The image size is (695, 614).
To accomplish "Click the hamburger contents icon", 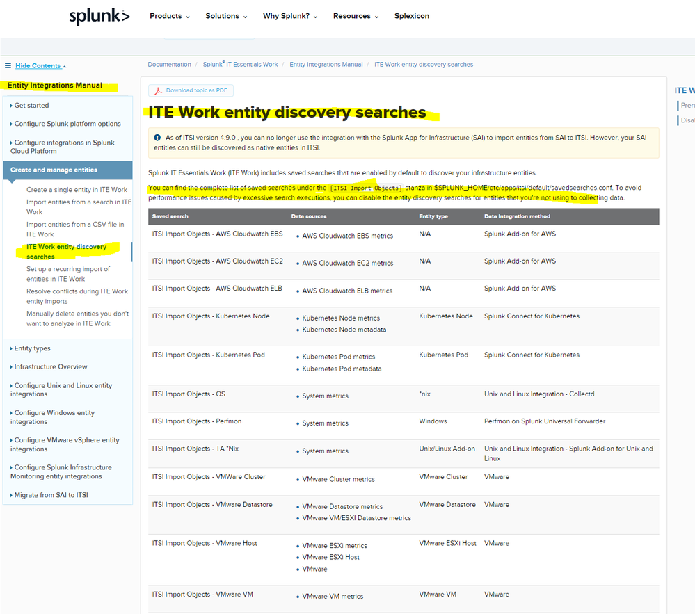I will click(8, 65).
